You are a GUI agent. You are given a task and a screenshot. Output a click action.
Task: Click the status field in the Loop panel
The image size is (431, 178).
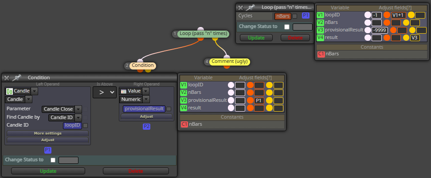(x=303, y=27)
